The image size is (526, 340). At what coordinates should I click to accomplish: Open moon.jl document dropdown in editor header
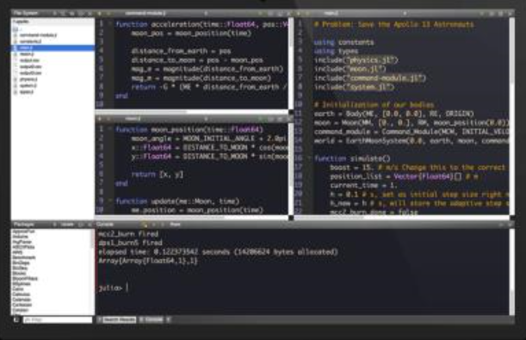tap(206, 119)
